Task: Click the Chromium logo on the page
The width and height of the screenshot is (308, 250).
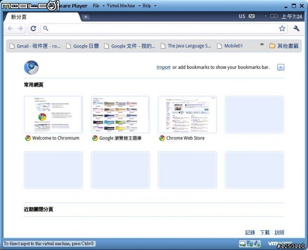Action: (x=31, y=67)
